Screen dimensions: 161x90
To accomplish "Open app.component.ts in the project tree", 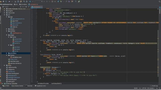I will pyautogui.click(x=18, y=19).
